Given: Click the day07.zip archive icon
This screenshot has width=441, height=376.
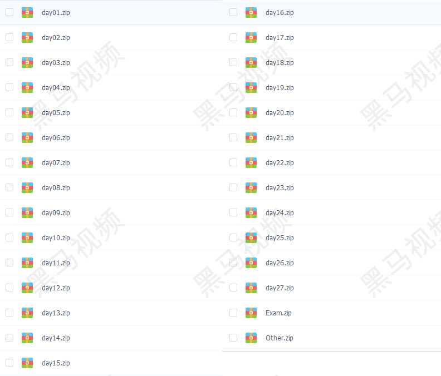Looking at the screenshot, I should 27,162.
